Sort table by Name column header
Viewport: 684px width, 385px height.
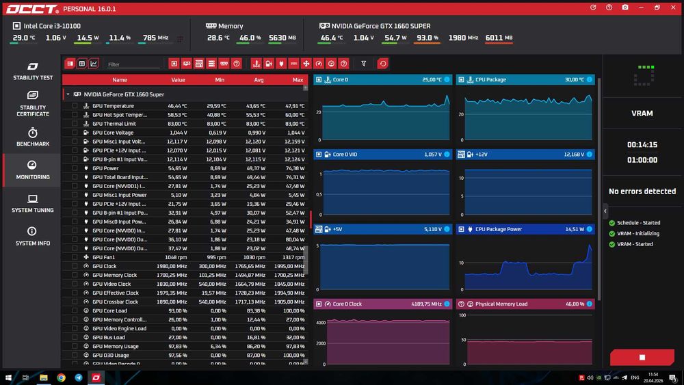[120, 80]
